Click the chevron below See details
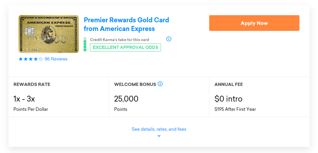 (159, 136)
